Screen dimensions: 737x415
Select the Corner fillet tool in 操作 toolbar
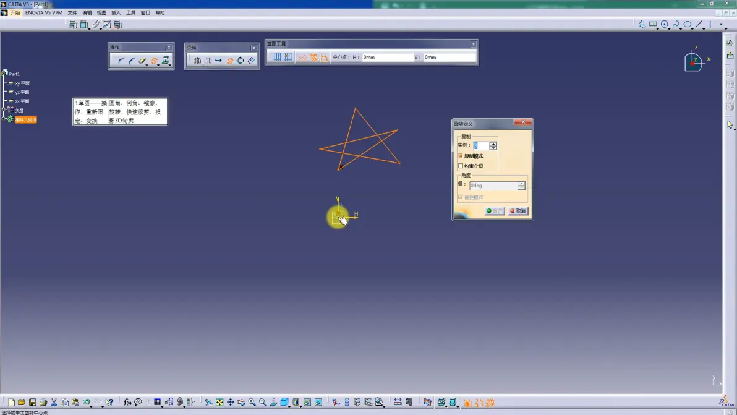(121, 61)
